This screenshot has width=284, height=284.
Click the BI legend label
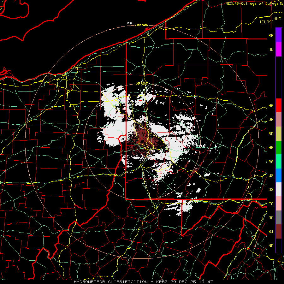click(271, 232)
